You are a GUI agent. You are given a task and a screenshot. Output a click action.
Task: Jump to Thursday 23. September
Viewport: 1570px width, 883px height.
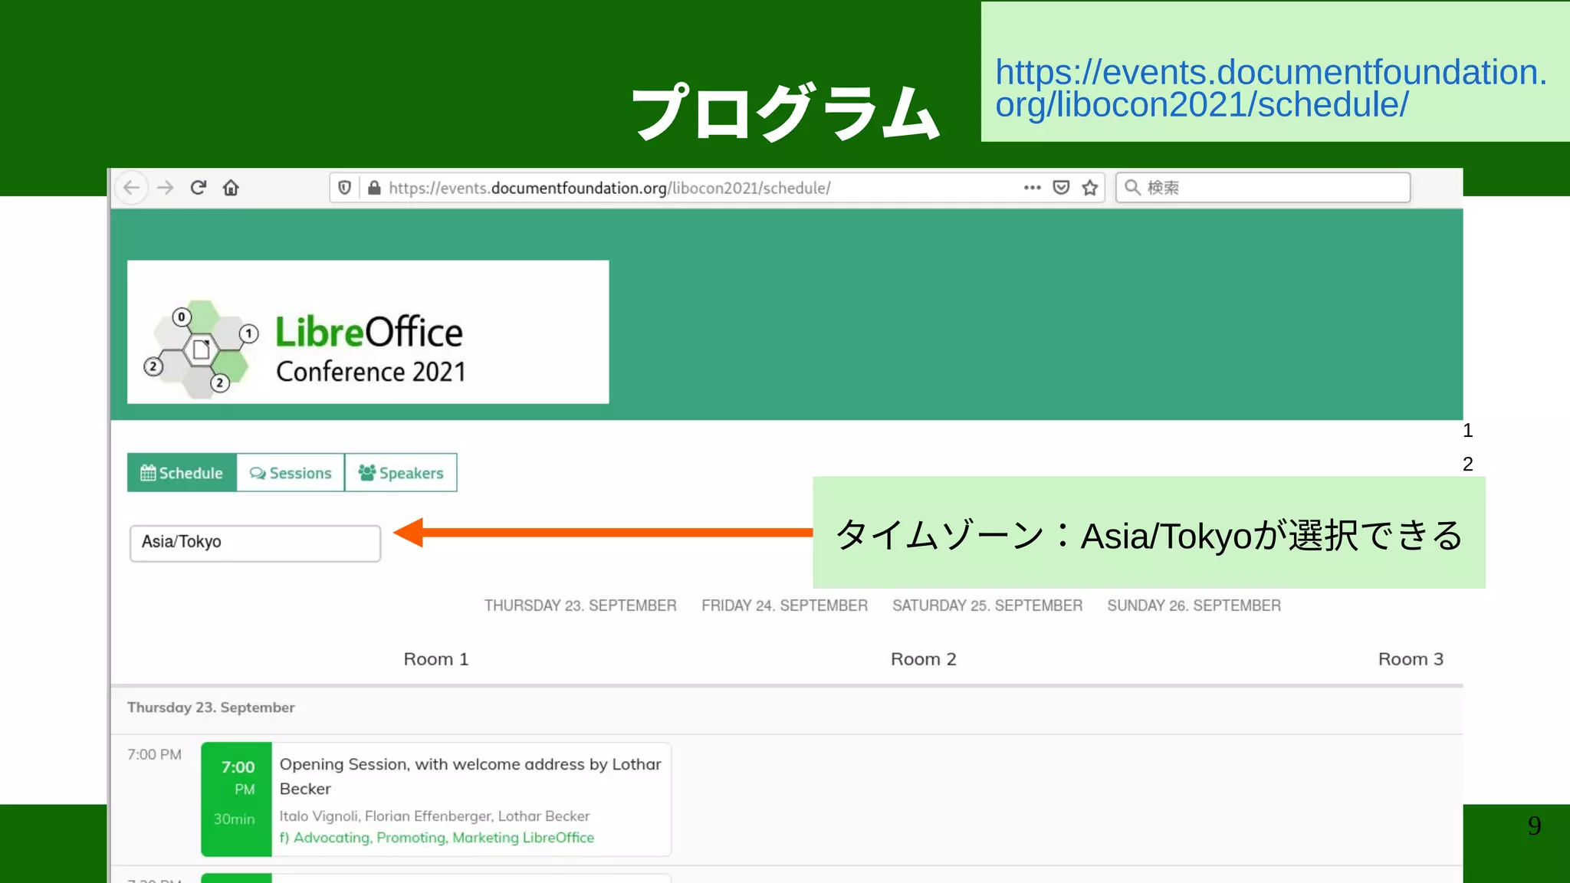coord(580,606)
